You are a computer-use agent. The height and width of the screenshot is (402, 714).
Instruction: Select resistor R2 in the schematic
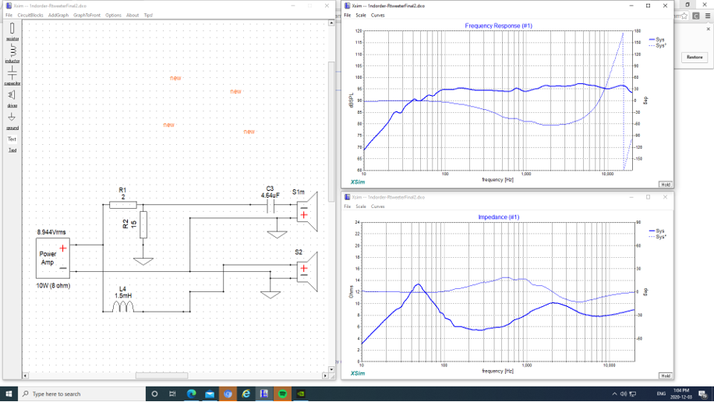pos(143,224)
